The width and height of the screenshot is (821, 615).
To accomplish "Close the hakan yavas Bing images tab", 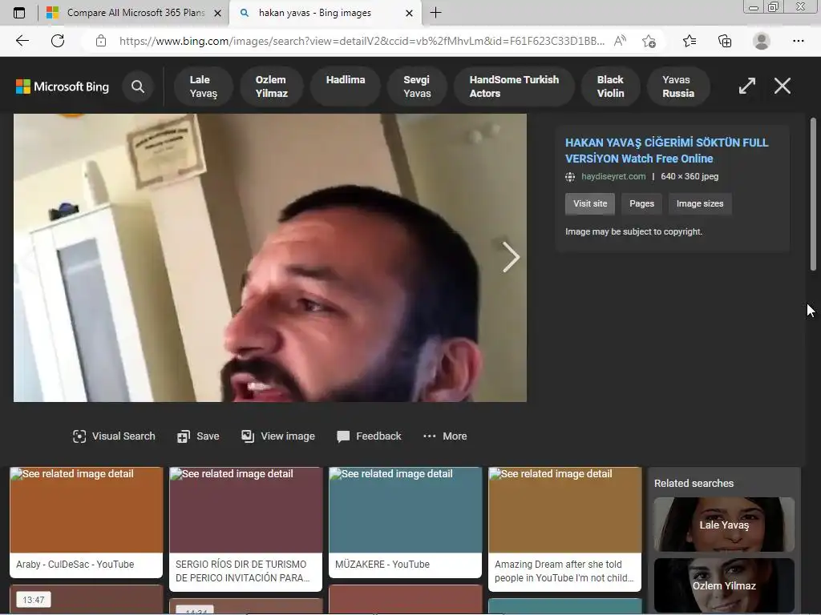I will point(410,13).
